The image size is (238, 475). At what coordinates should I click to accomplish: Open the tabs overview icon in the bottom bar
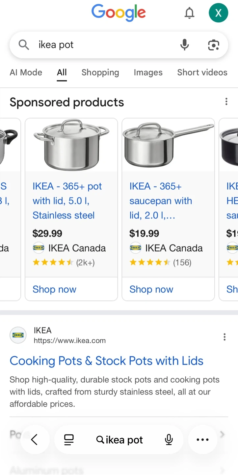69,440
